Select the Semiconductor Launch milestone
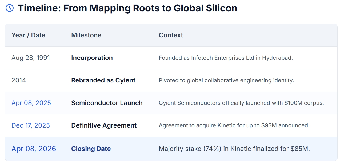 point(107,103)
